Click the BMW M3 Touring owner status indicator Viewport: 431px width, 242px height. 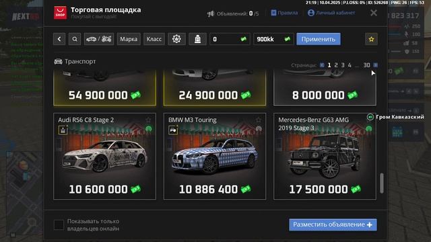point(259,128)
